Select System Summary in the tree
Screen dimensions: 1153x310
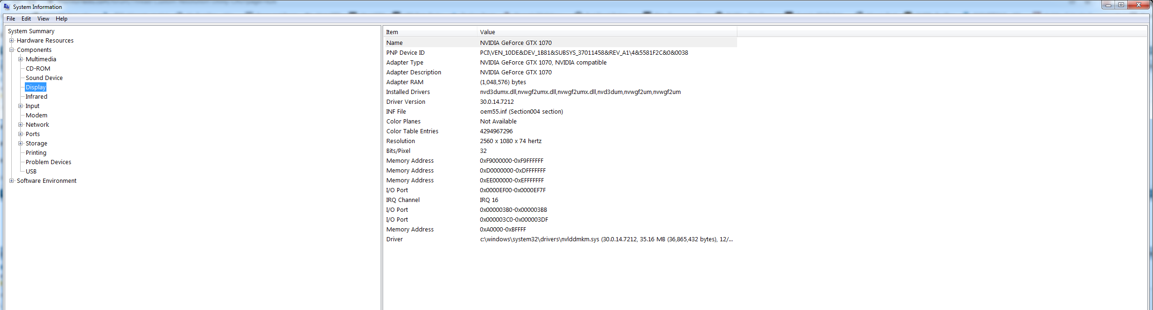pyautogui.click(x=31, y=31)
